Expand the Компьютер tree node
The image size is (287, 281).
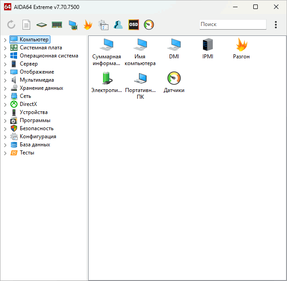coord(5,40)
